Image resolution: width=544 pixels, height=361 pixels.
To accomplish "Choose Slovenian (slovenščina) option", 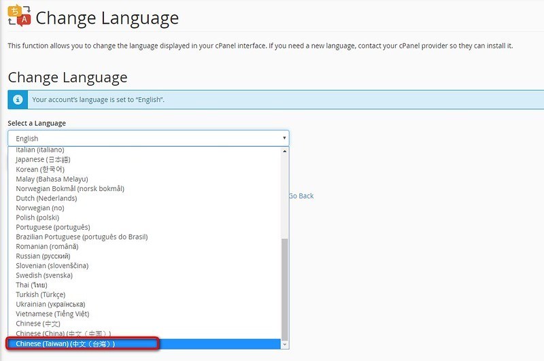I will (x=144, y=266).
